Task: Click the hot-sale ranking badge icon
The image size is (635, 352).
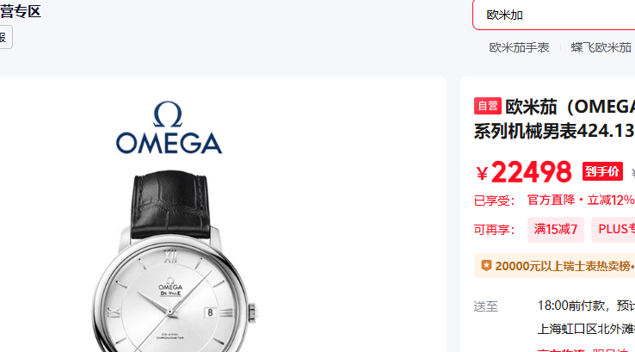Action: coord(486,266)
